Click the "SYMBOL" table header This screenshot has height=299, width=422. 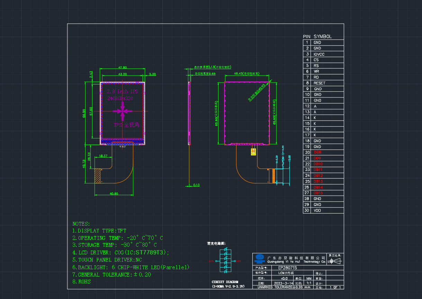323,36
